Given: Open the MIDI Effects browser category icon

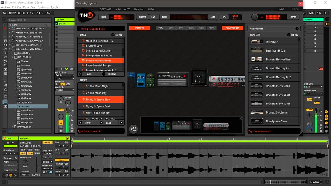Looking at the screenshot, I should coord(5,57).
